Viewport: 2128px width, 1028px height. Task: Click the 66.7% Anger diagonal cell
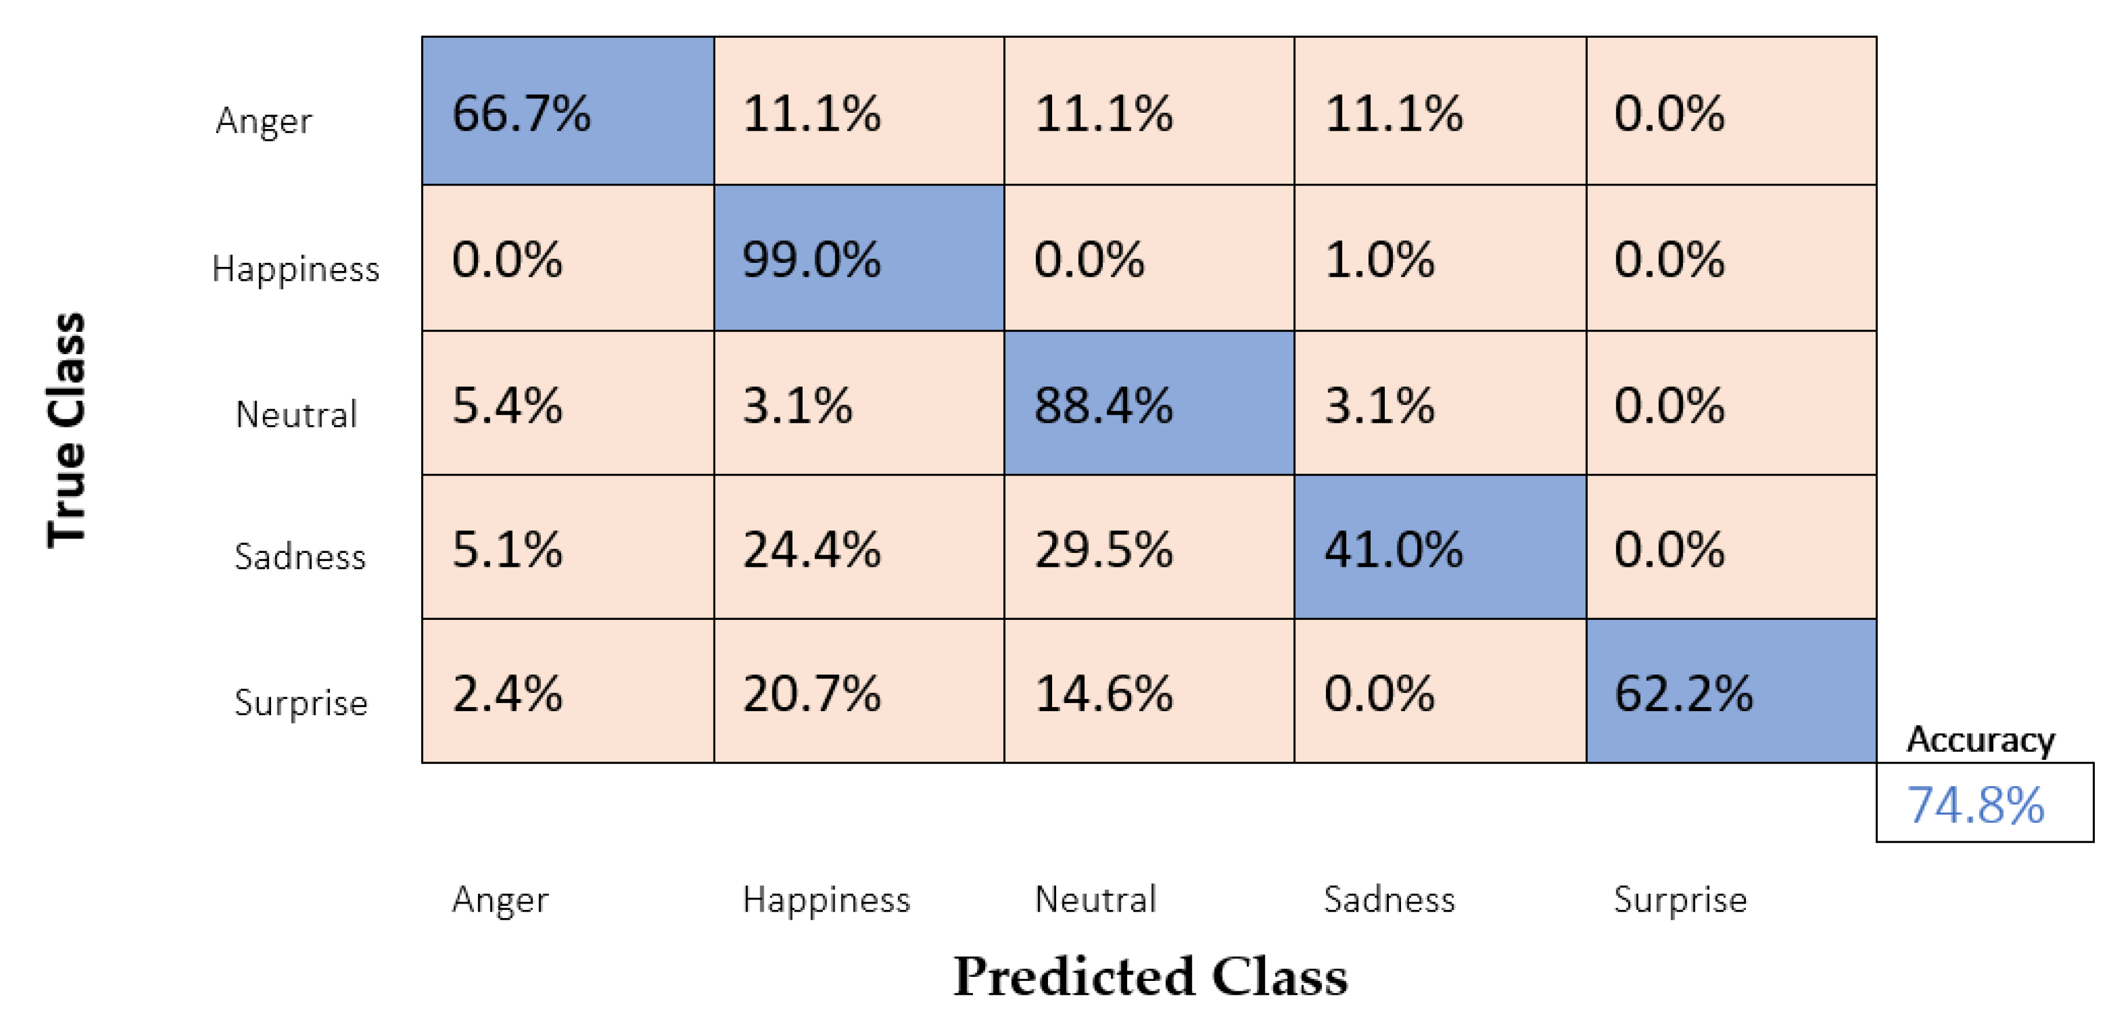point(568,110)
